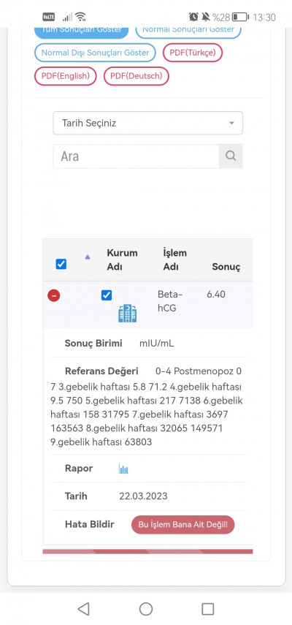Tap the recent apps square button
The height and width of the screenshot is (625, 292).
pos(207,609)
